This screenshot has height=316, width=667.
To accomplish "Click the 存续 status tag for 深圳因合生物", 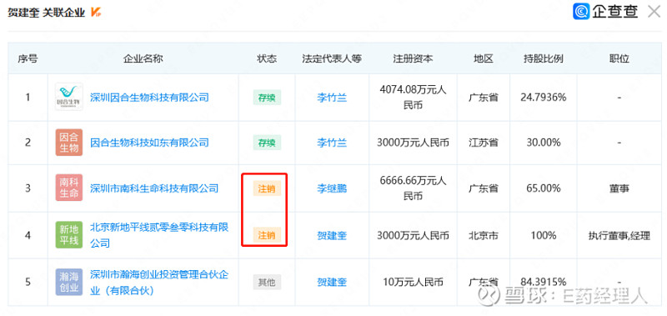I will point(267,98).
